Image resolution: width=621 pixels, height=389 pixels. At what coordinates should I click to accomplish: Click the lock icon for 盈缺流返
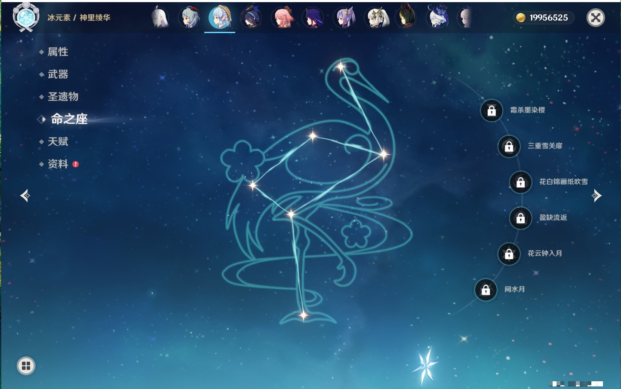pos(521,218)
